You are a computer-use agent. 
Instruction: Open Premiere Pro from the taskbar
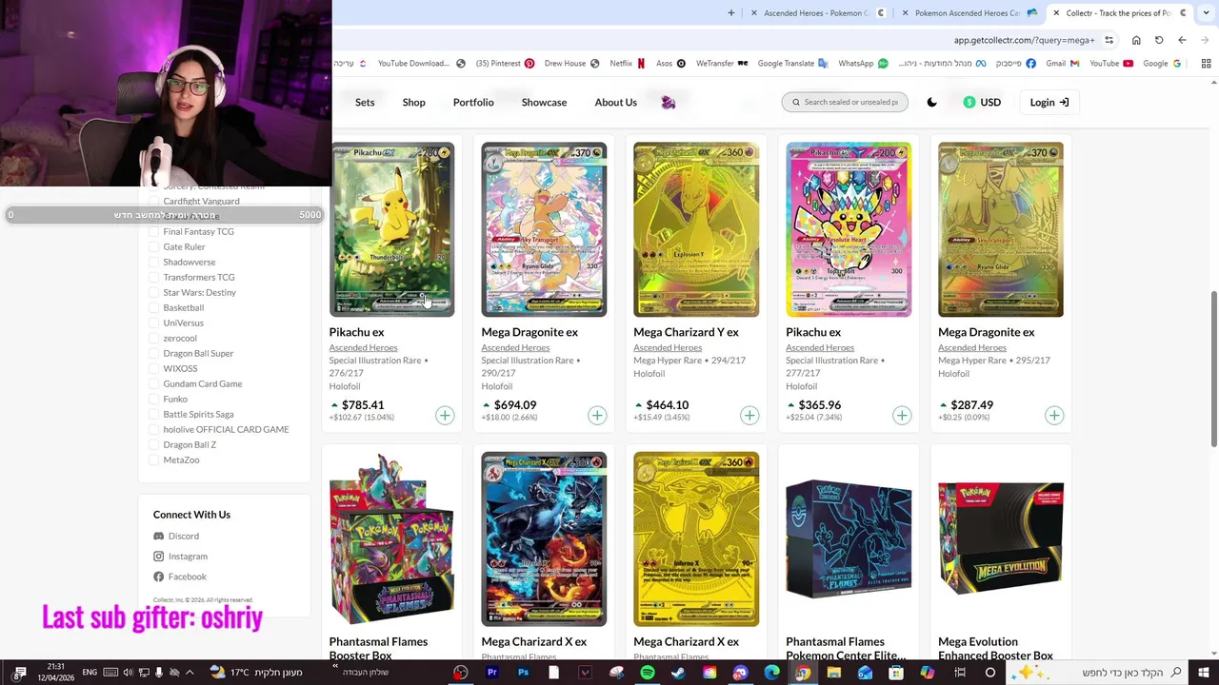[492, 673]
